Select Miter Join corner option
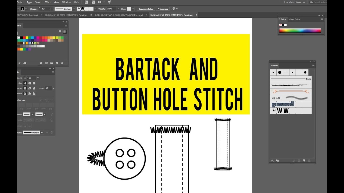Screen dimensions: 344x193 25,88
